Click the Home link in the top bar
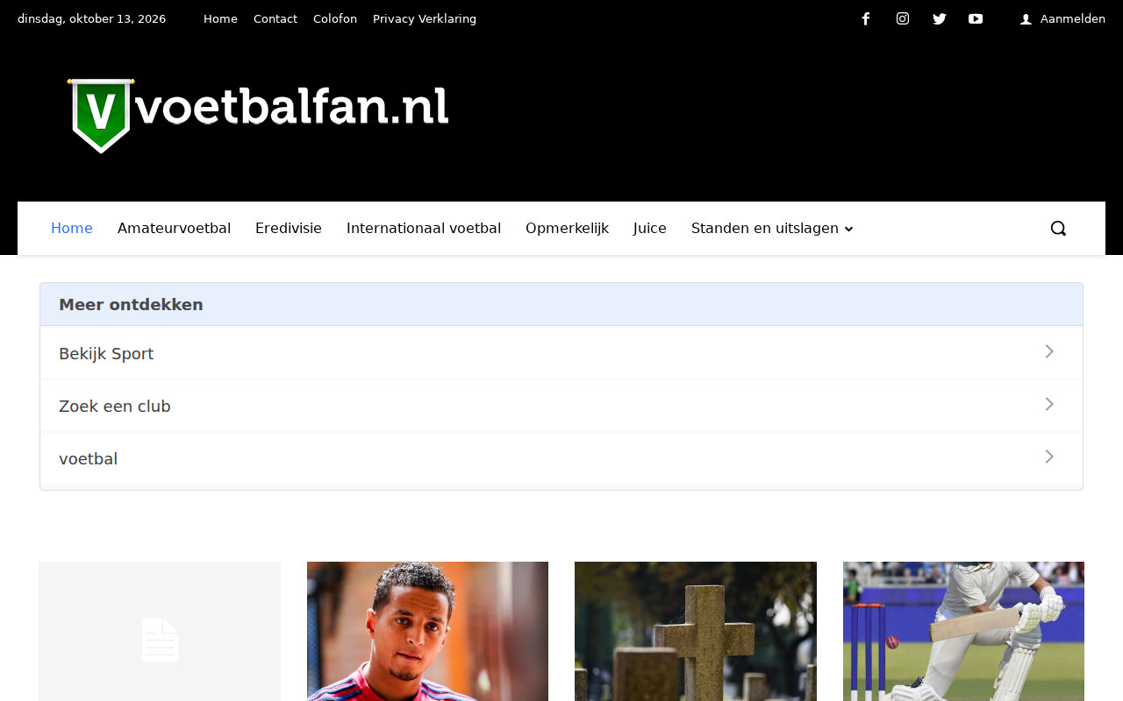The height and width of the screenshot is (701, 1123). (x=220, y=19)
